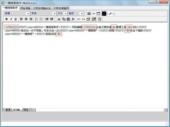170x127 pixels.
Task: Insert numbered list
Action: 36,19
